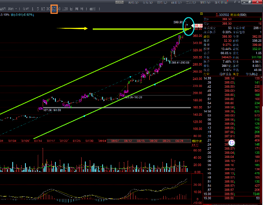Click the change percent 9.07%
263x205 pixels.
click(227, 45)
